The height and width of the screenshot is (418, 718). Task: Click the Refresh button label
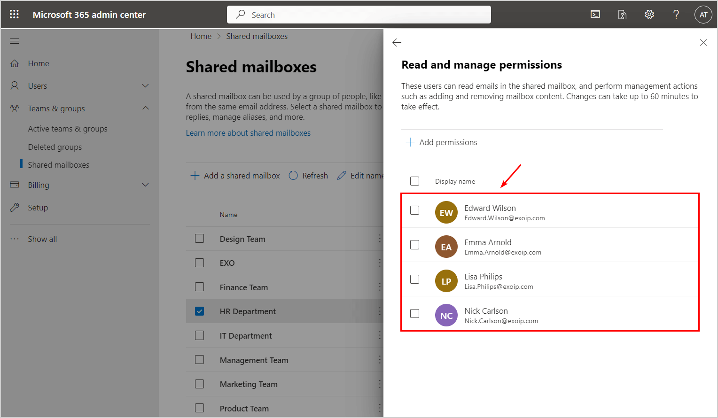[315, 176]
